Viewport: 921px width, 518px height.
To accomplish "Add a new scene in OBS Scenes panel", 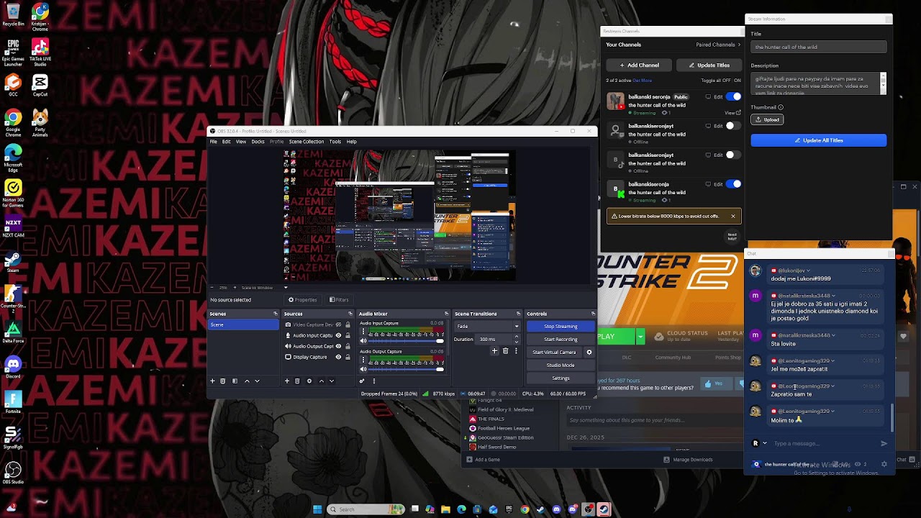I will coord(212,381).
